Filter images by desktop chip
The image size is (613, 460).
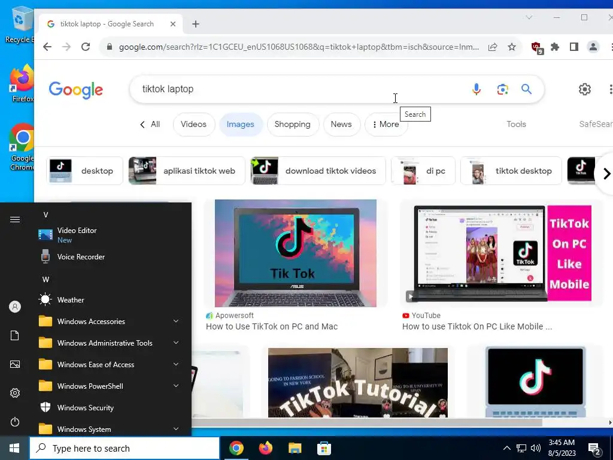[x=84, y=171]
